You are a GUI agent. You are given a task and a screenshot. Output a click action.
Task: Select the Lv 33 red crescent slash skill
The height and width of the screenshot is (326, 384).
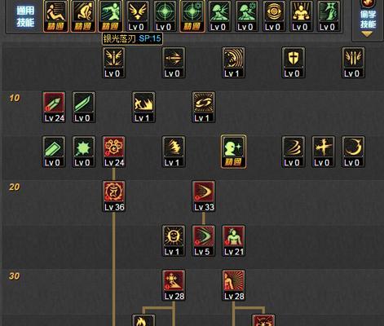coord(204,196)
